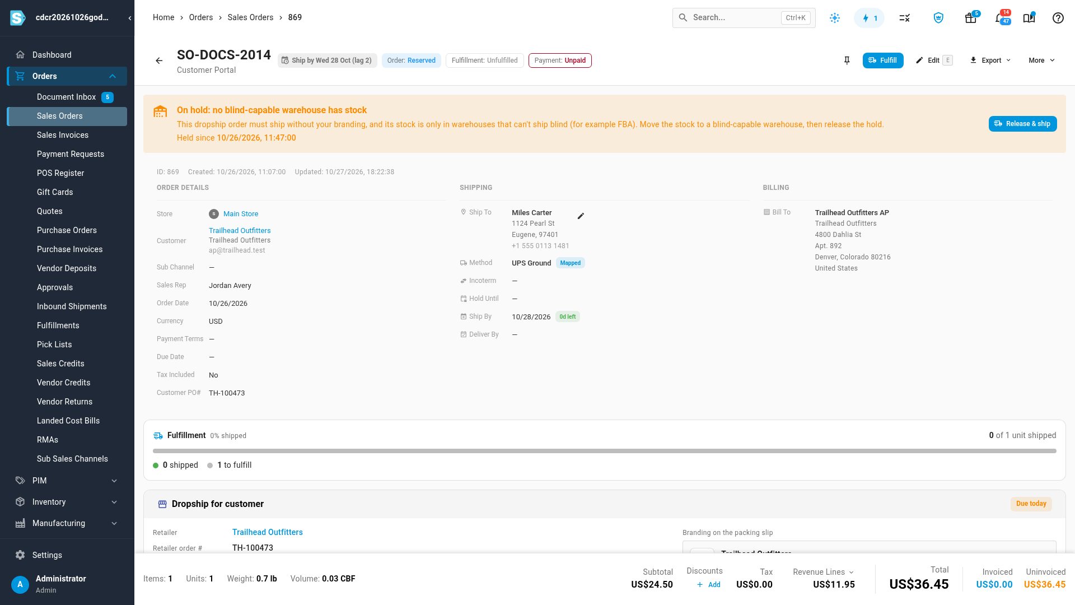Open retailer Trailhead Outfitters in dropship
The image size is (1075, 605).
point(268,532)
